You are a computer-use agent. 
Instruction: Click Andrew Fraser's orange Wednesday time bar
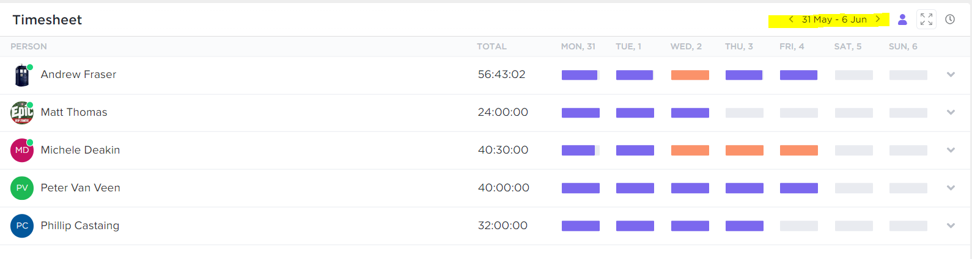pyautogui.click(x=690, y=75)
